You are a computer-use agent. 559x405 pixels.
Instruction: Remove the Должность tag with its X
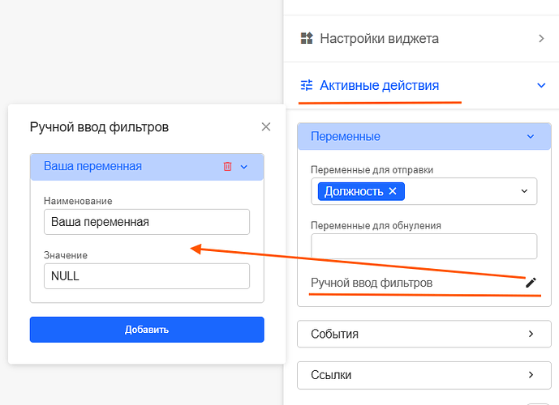393,191
